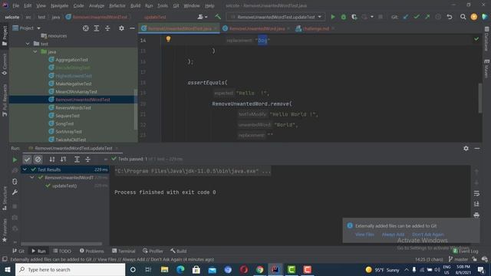Toggle soft-wrap in the console output
491x276 pixels.
coord(476,193)
